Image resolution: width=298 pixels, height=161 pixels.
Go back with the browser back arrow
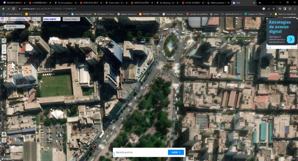[3, 9]
